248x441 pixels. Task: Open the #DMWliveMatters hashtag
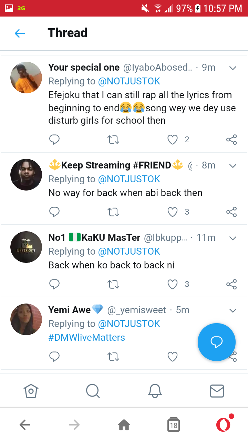pos(87,337)
